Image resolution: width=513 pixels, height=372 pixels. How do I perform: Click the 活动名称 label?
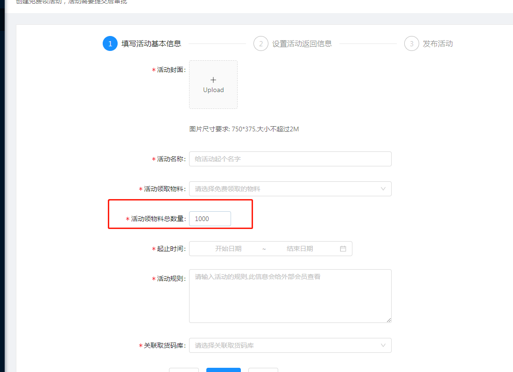click(169, 159)
